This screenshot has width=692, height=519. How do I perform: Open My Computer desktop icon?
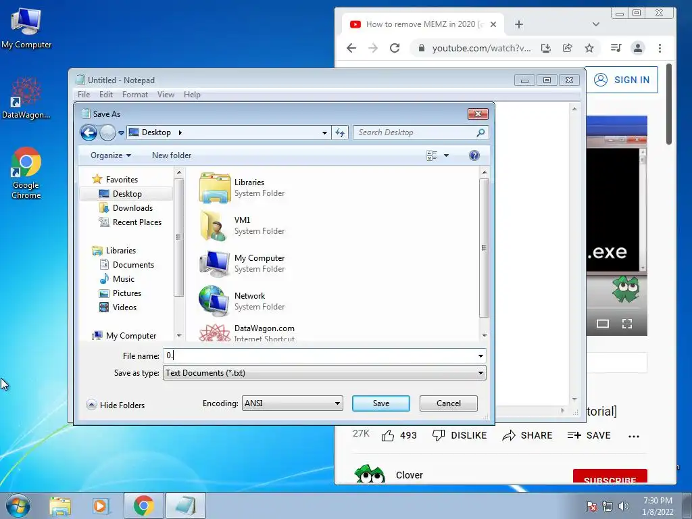[x=26, y=28]
